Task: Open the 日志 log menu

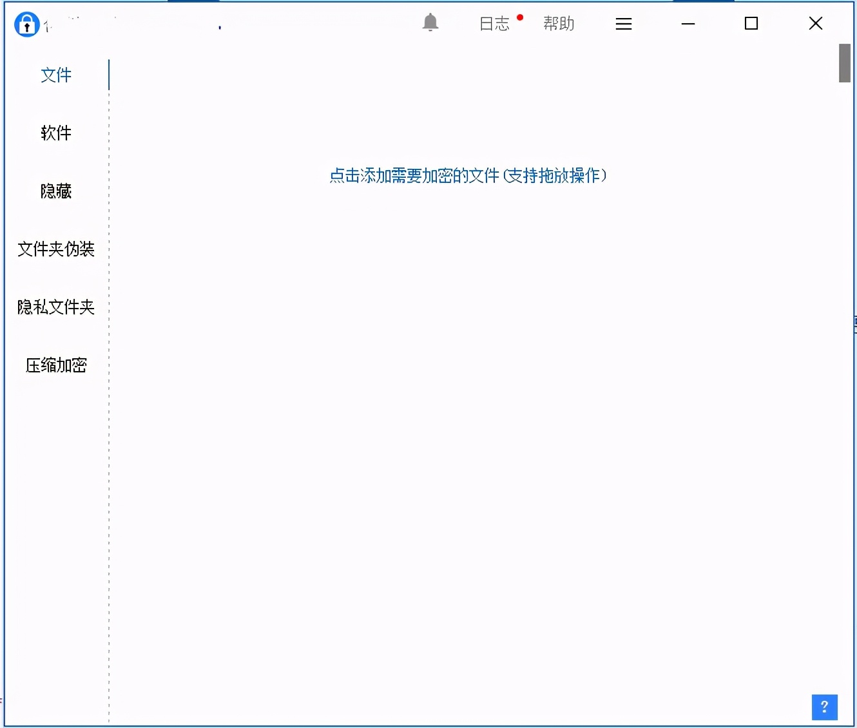Action: point(495,24)
